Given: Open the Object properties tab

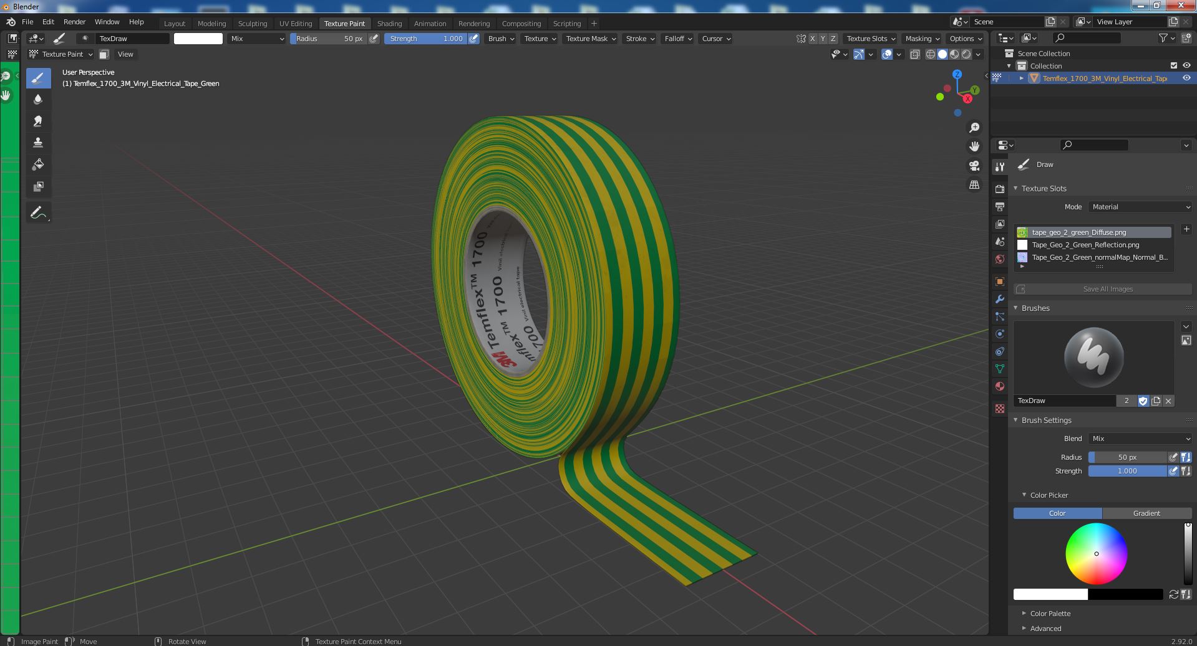Looking at the screenshot, I should [1000, 282].
